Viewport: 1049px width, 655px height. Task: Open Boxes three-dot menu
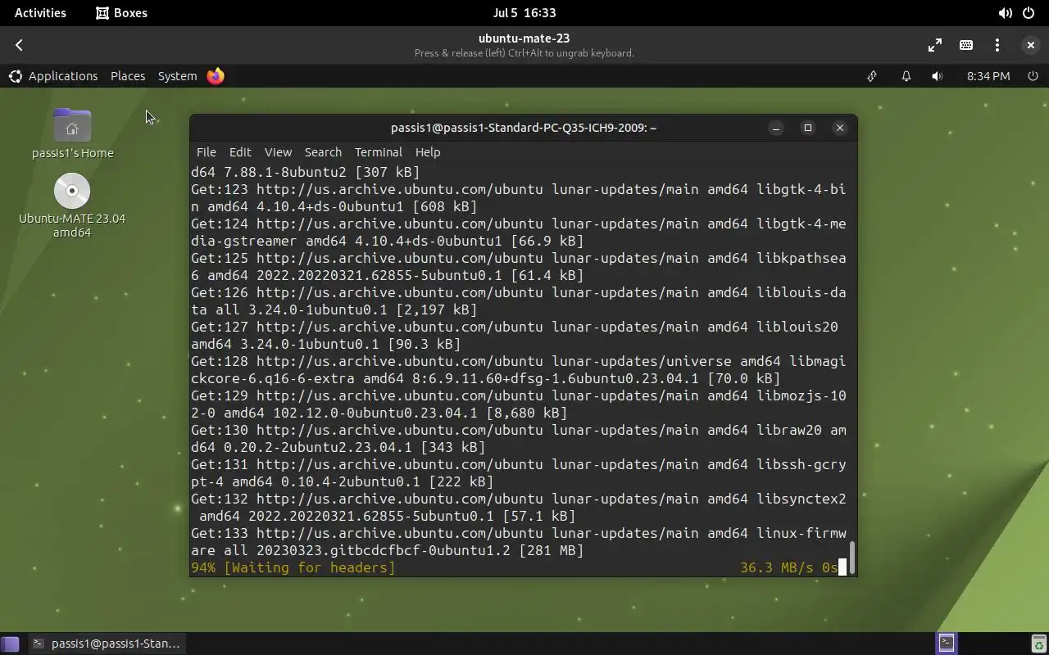click(997, 46)
